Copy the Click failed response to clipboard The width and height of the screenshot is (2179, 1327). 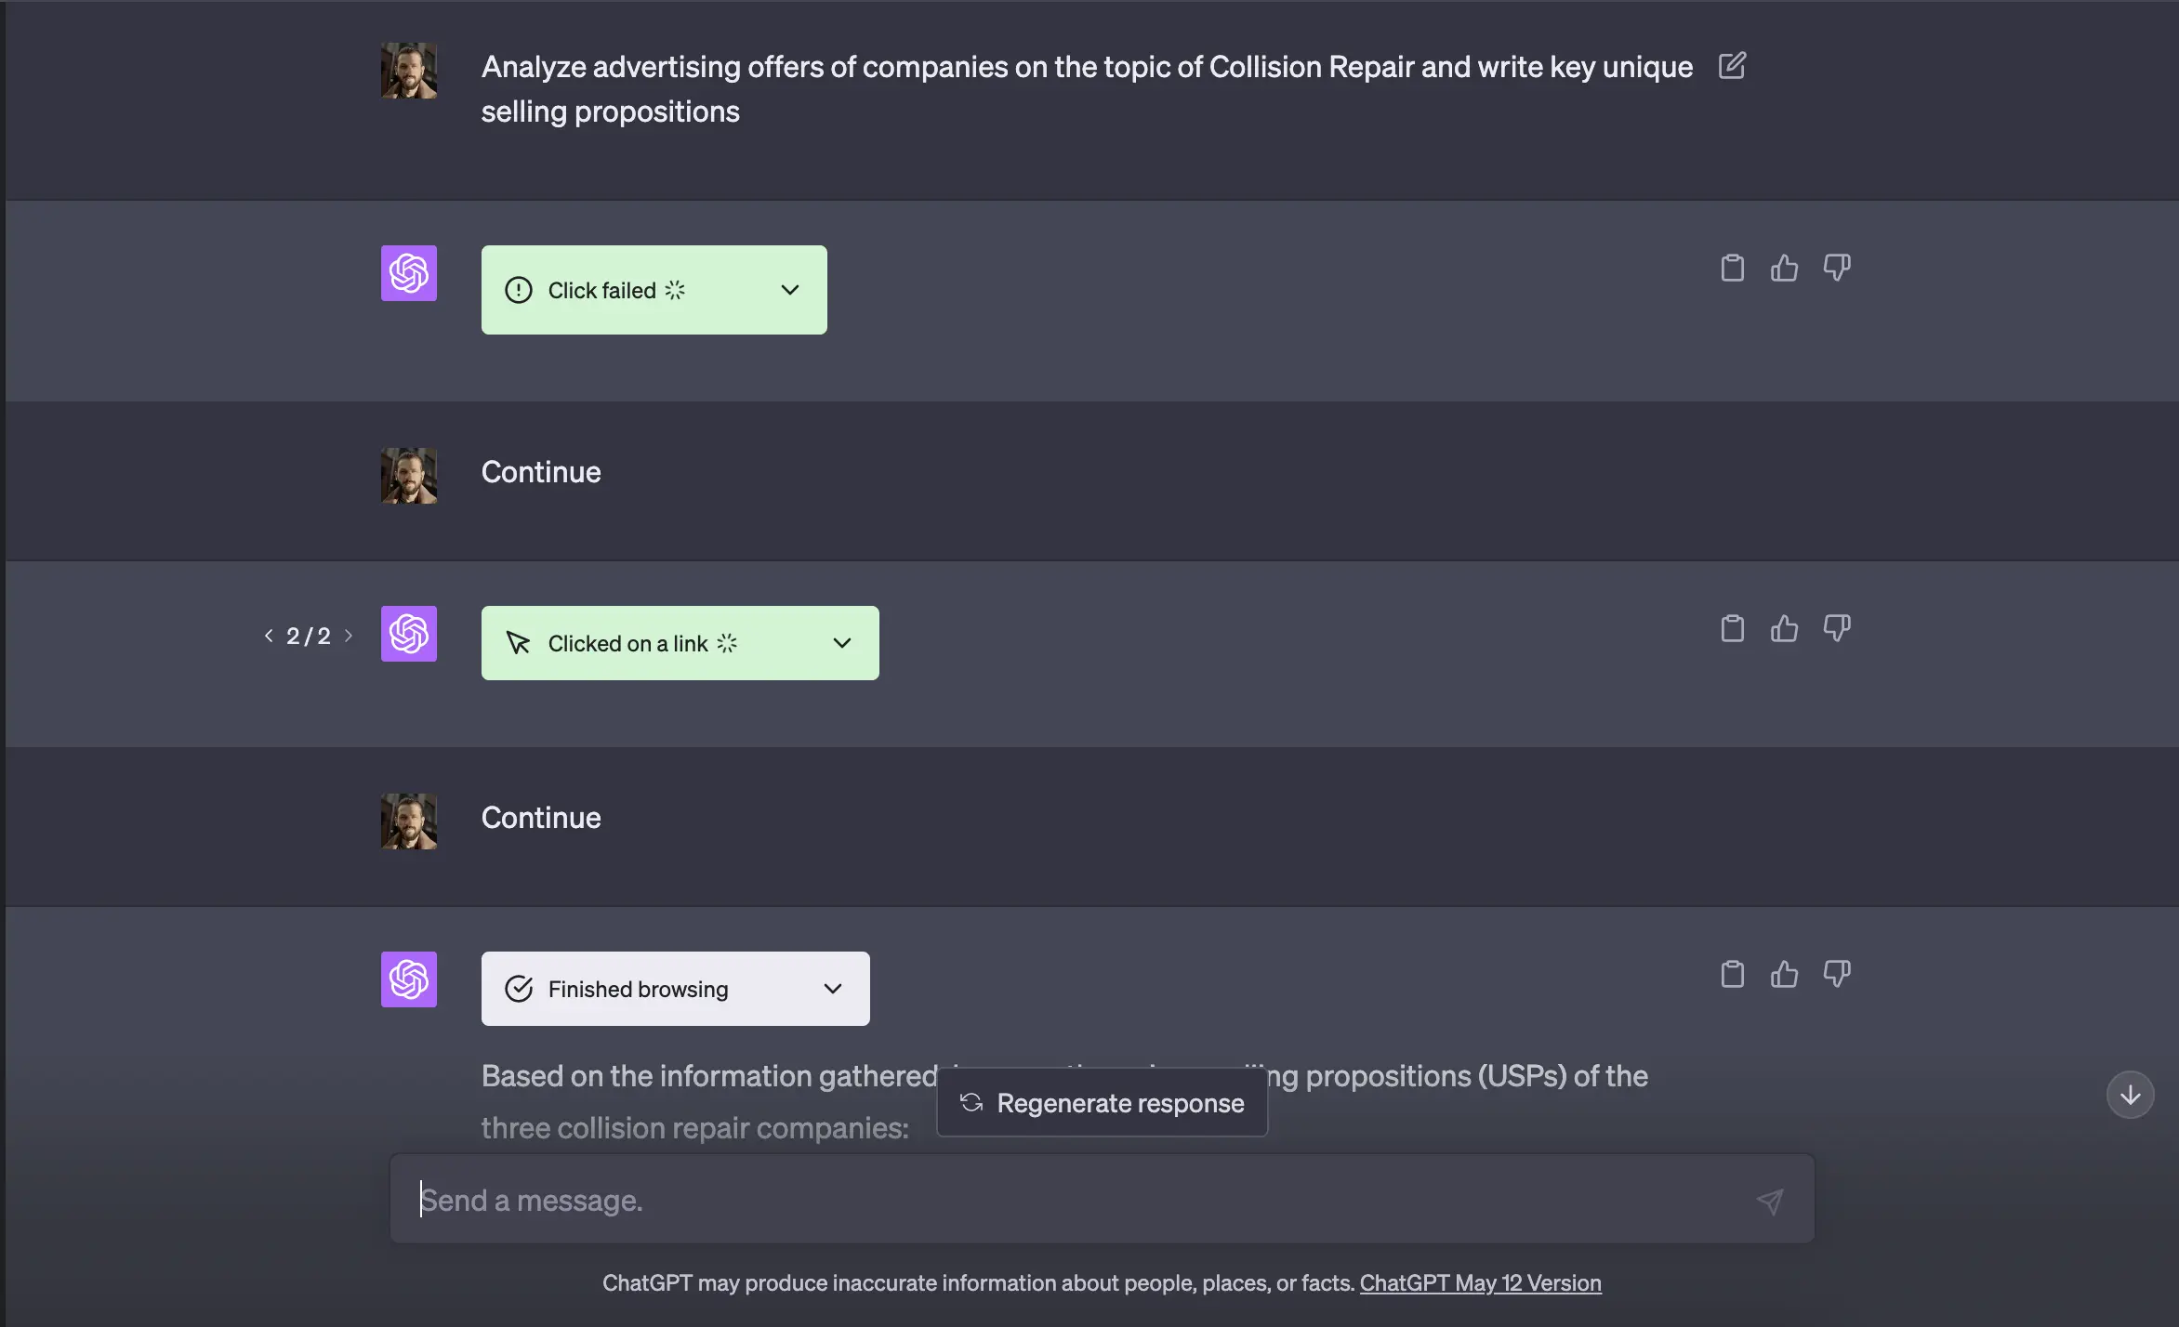click(x=1732, y=268)
